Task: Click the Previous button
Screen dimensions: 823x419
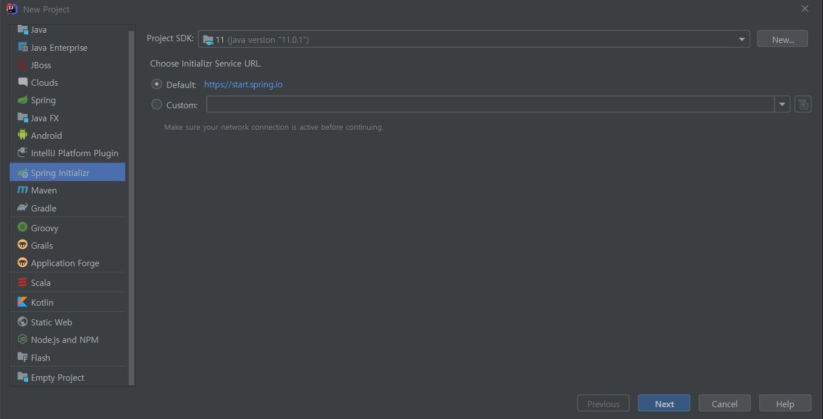Action: [x=603, y=403]
